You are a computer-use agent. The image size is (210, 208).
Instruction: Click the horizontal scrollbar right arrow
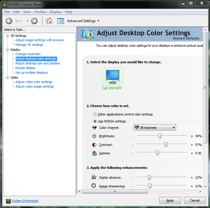pyautogui.click(x=200, y=192)
